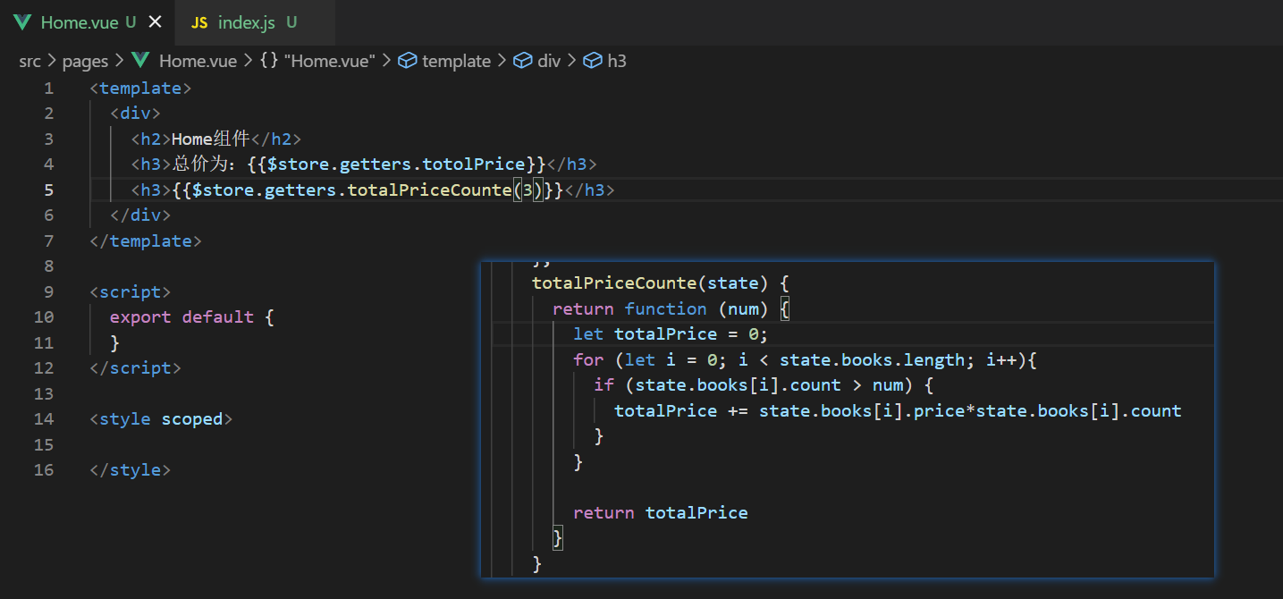Click let totalPrice = 0 line
Viewport: 1283px width, 599px height.
pos(671,333)
